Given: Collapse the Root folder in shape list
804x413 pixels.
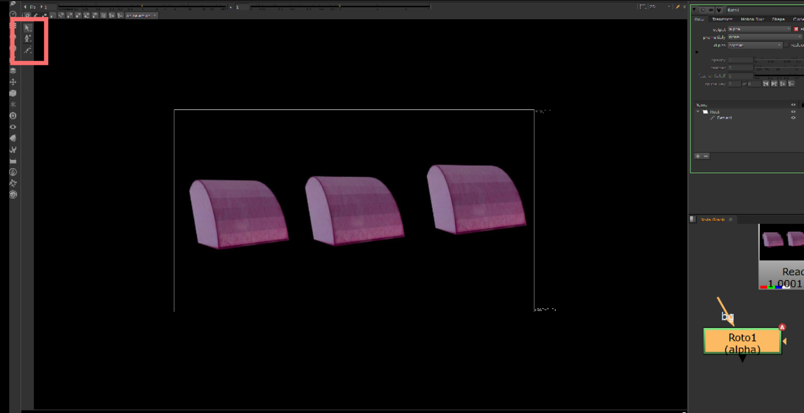Looking at the screenshot, I should [698, 111].
